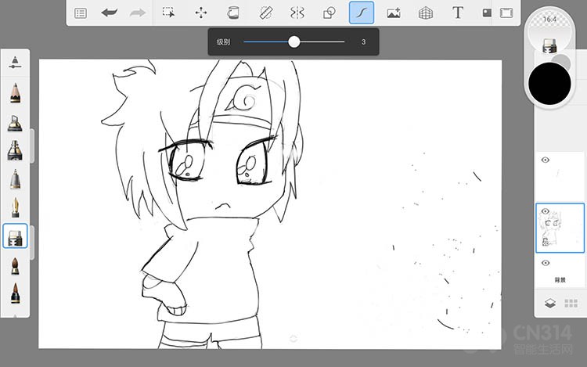Select the Transform move tool
The height and width of the screenshot is (367, 587).
click(201, 13)
